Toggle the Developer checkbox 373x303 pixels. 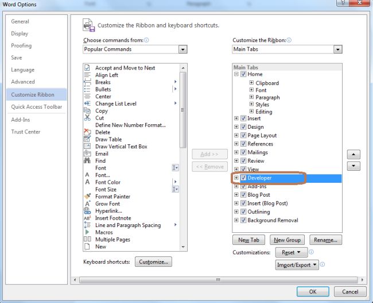243,178
